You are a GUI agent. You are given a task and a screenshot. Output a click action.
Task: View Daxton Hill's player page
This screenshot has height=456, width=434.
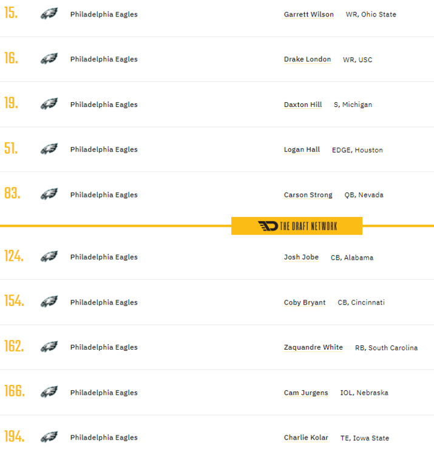point(302,105)
